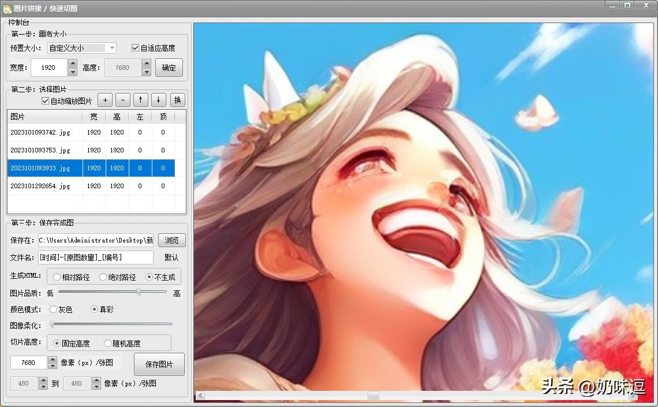The height and width of the screenshot is (407, 658).
Task: Uncheck 自动缩放图片 checkbox
Action: click(46, 101)
